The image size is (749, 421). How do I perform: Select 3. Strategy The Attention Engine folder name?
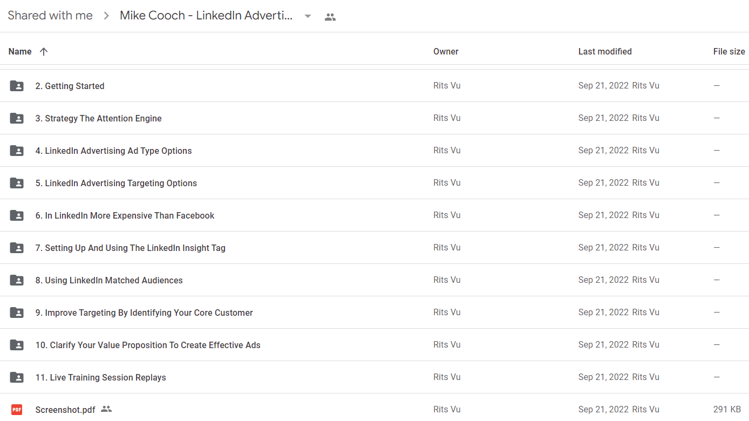point(98,118)
